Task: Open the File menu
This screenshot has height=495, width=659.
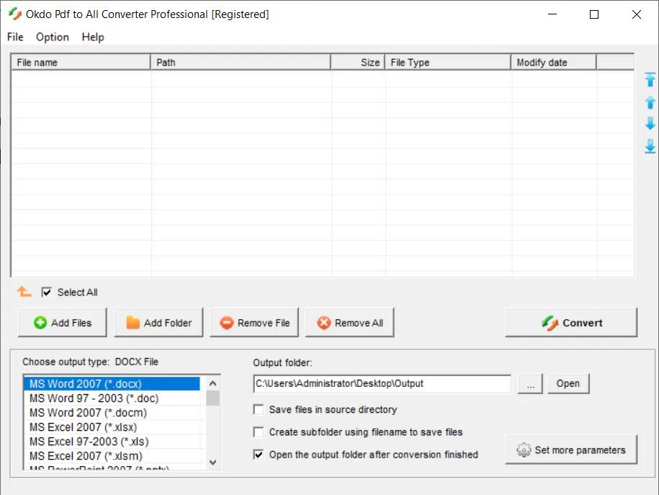Action: (15, 37)
